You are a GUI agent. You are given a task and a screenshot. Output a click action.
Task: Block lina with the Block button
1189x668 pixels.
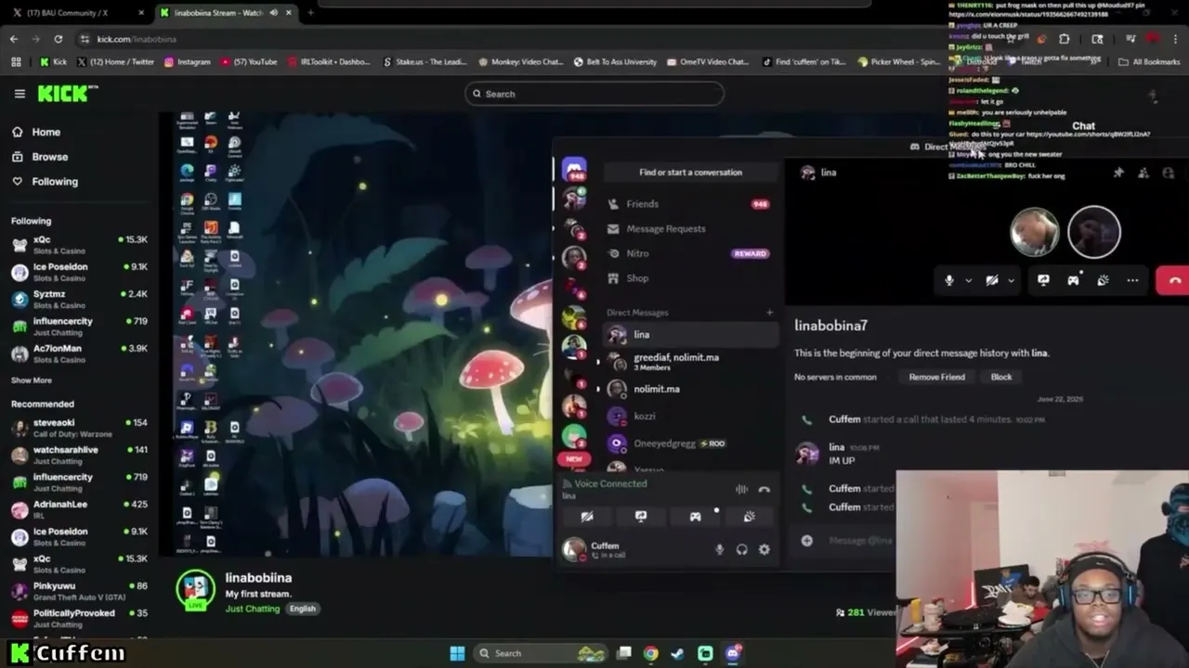(x=1001, y=378)
